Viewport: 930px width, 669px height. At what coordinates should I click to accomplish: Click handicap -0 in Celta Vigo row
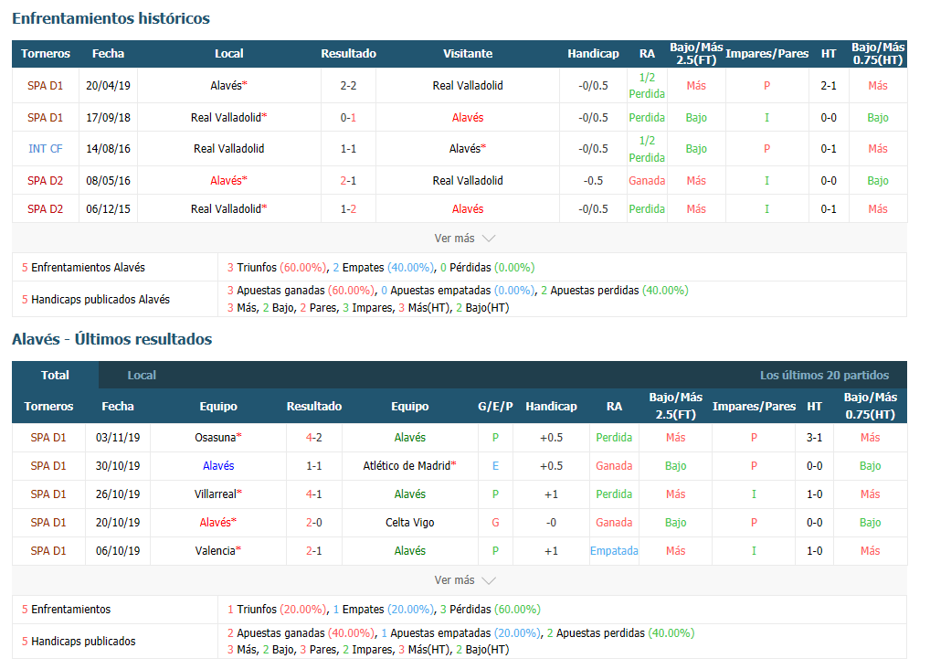point(551,523)
